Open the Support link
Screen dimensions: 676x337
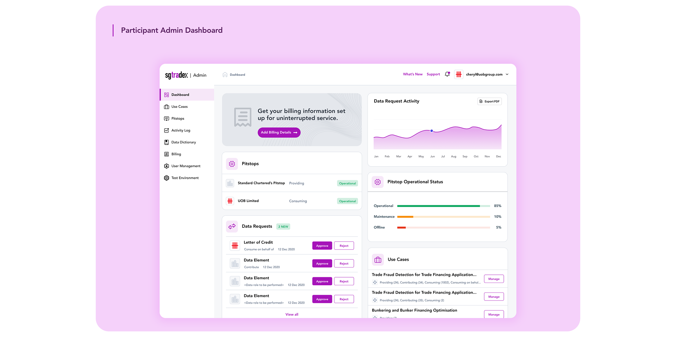pyautogui.click(x=433, y=74)
